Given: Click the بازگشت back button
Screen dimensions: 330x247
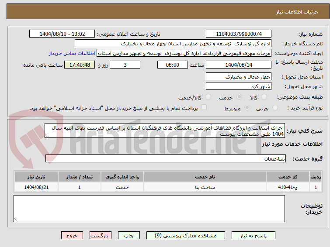Looking at the screenshot, I should coord(101,236).
